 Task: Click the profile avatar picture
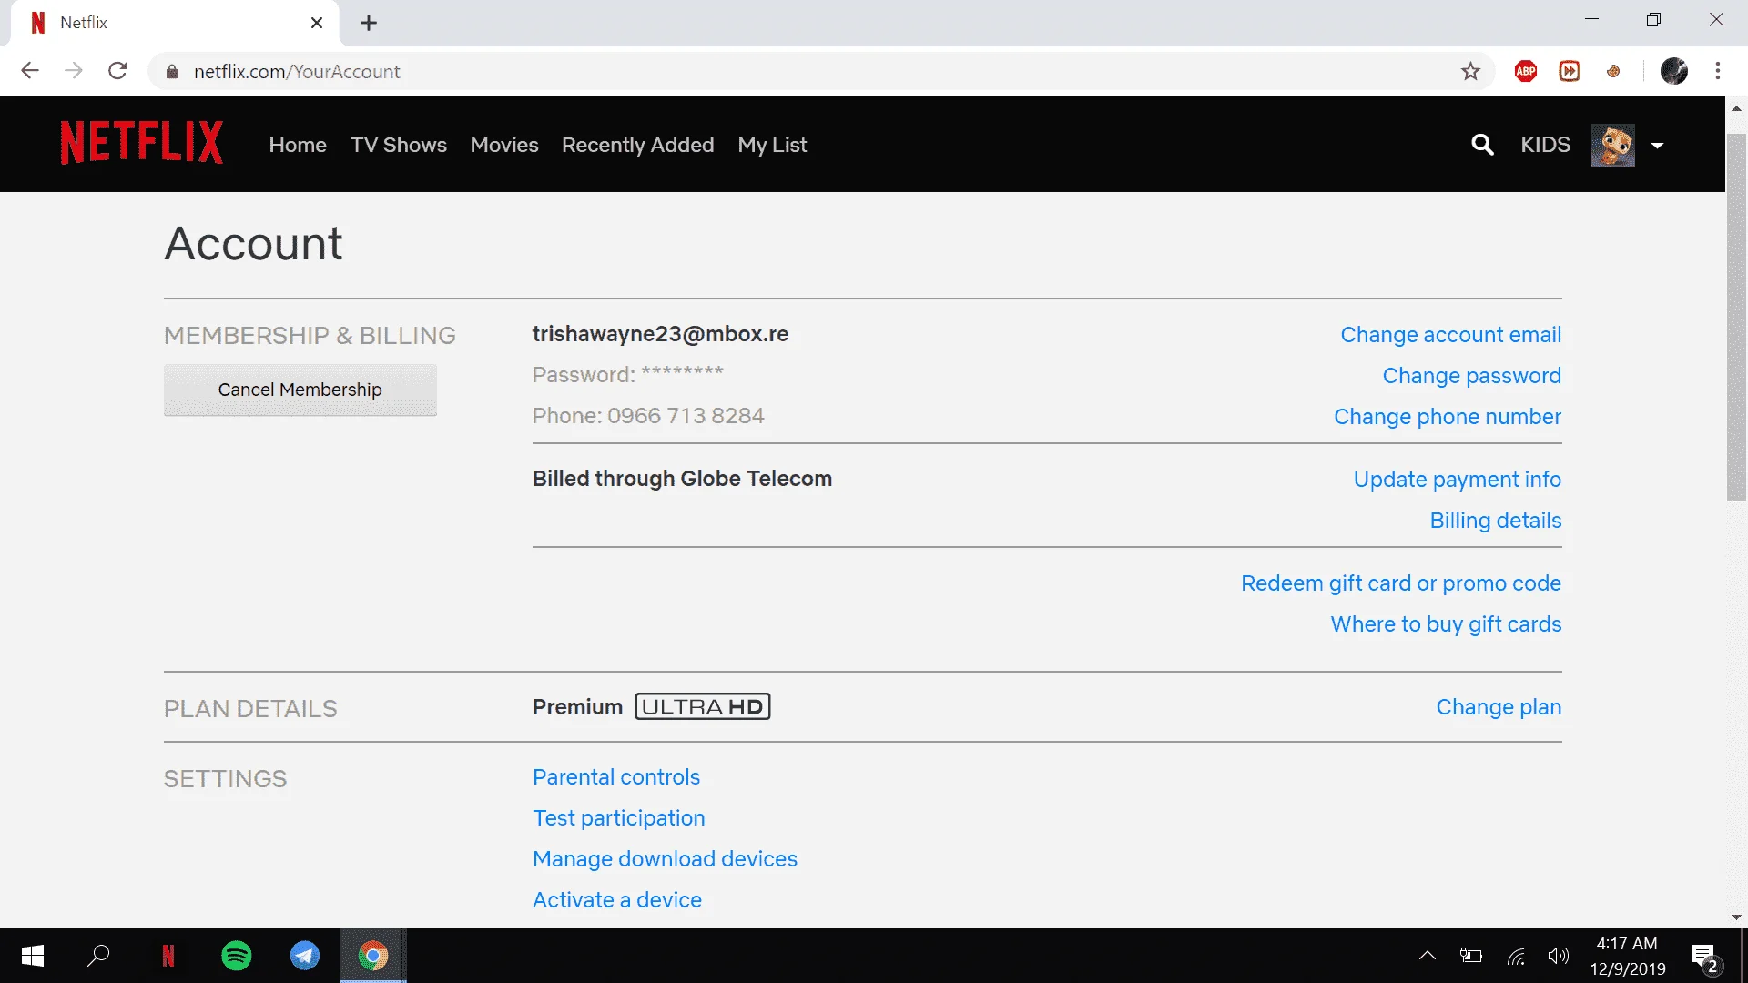[x=1612, y=146]
